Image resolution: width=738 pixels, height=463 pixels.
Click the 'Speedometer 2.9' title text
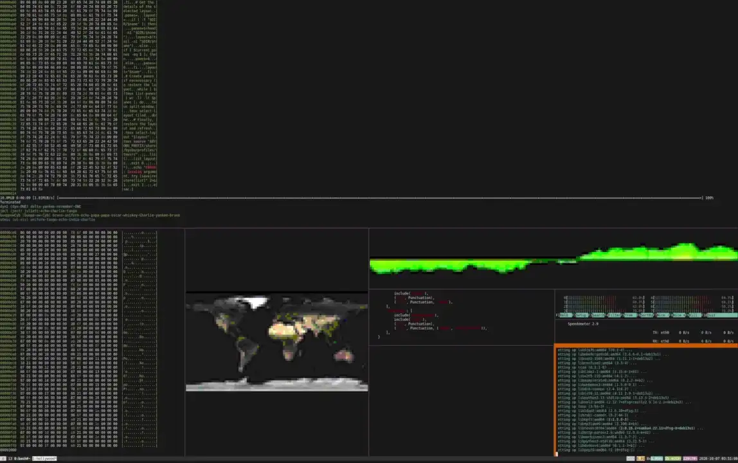[582, 324]
